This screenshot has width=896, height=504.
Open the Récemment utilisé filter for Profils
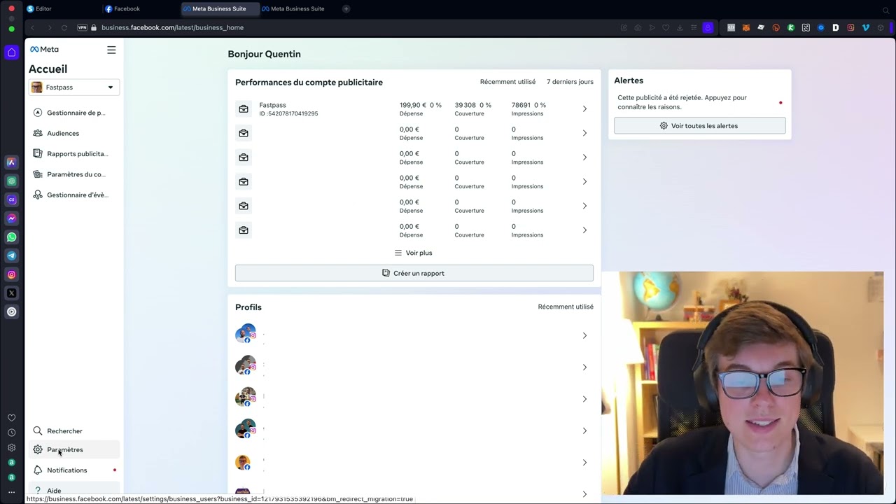click(x=566, y=307)
